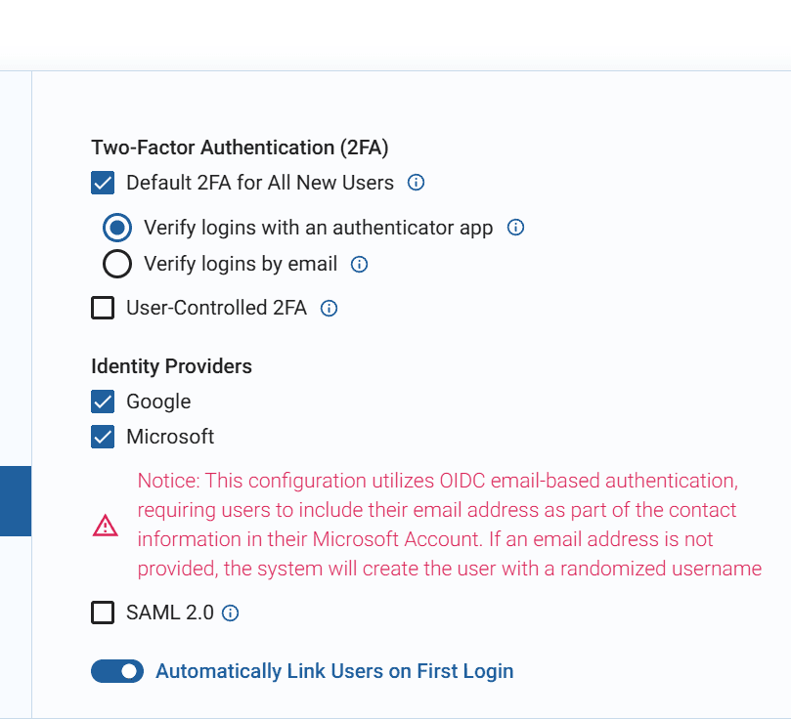Choose Verify logins with an authenticator app
This screenshot has height=719, width=791.
click(x=117, y=228)
